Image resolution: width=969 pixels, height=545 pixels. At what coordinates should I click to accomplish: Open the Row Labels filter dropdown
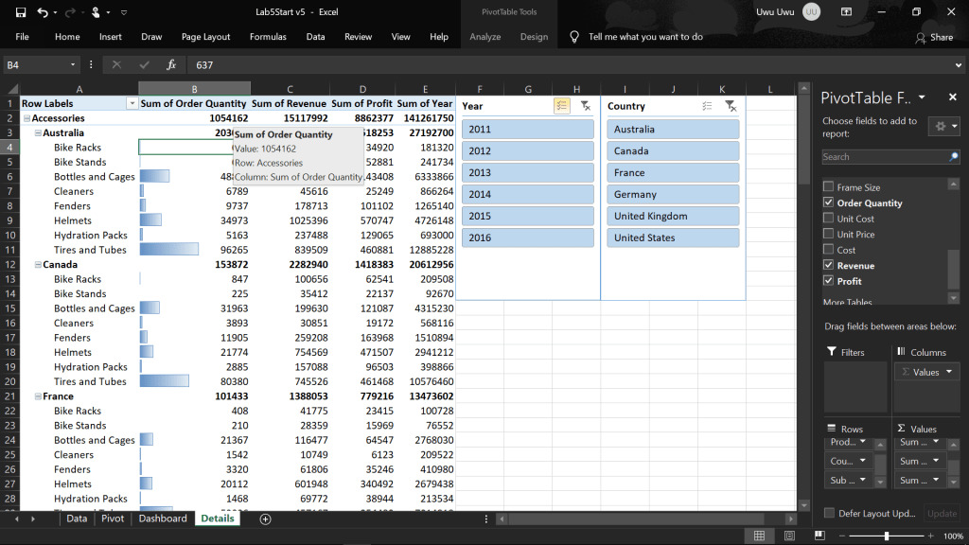pos(132,103)
